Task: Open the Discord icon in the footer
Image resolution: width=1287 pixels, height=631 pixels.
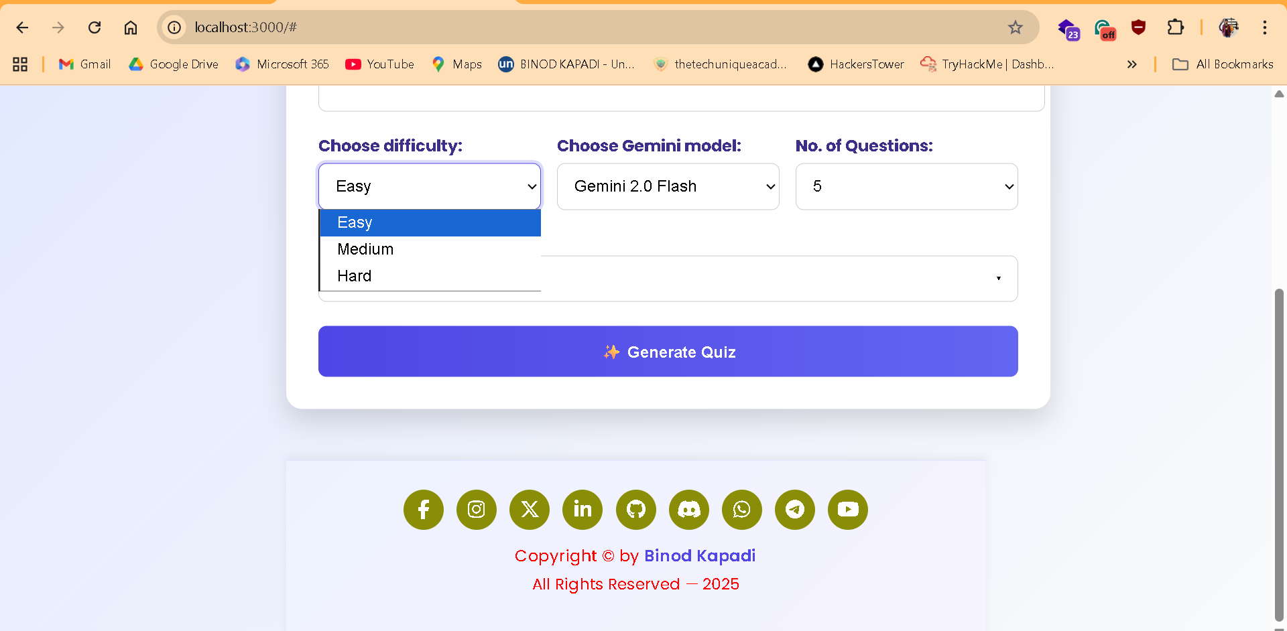Action: (x=688, y=510)
